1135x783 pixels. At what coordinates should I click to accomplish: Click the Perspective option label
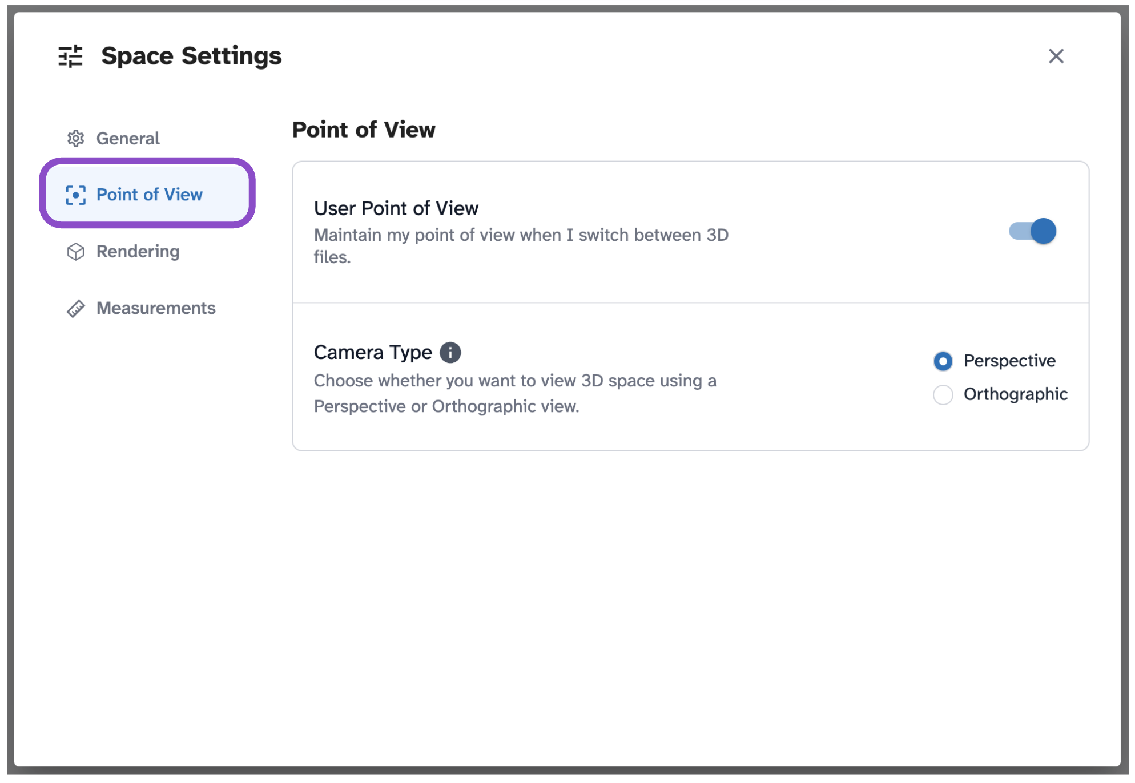coord(1009,361)
